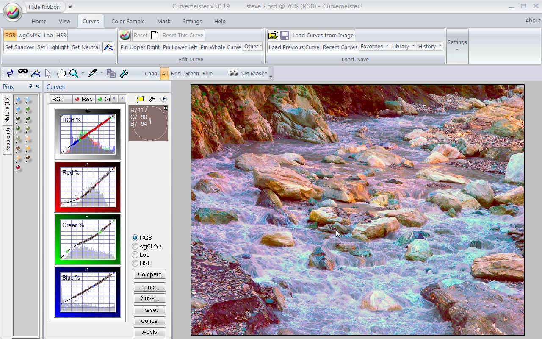Open the quick access customize arrow by Hide Ribbon

point(70,7)
